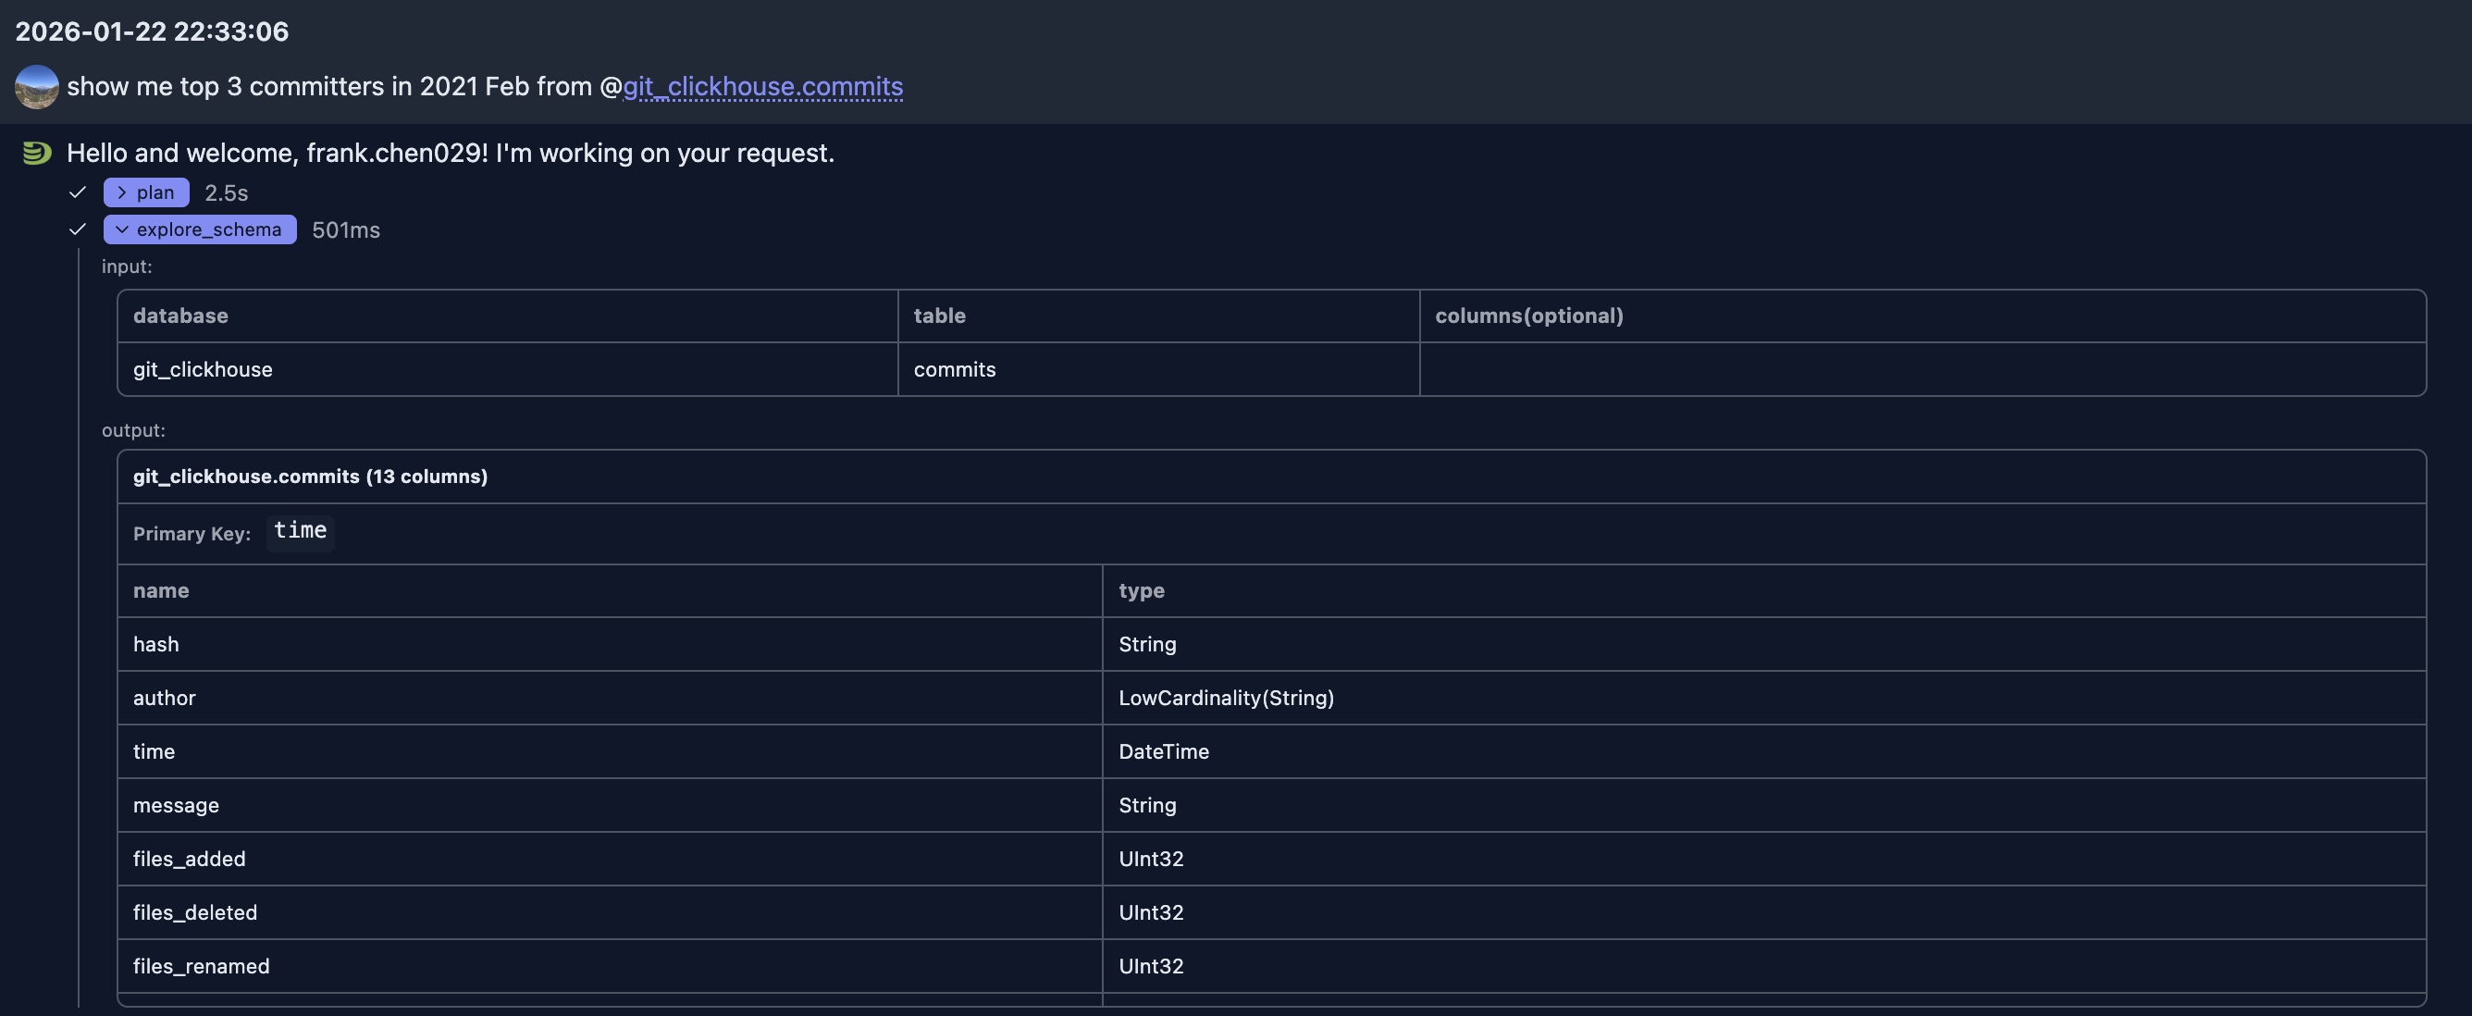Expand the collapsed plan step
2472x1016 pixels.
[145, 192]
